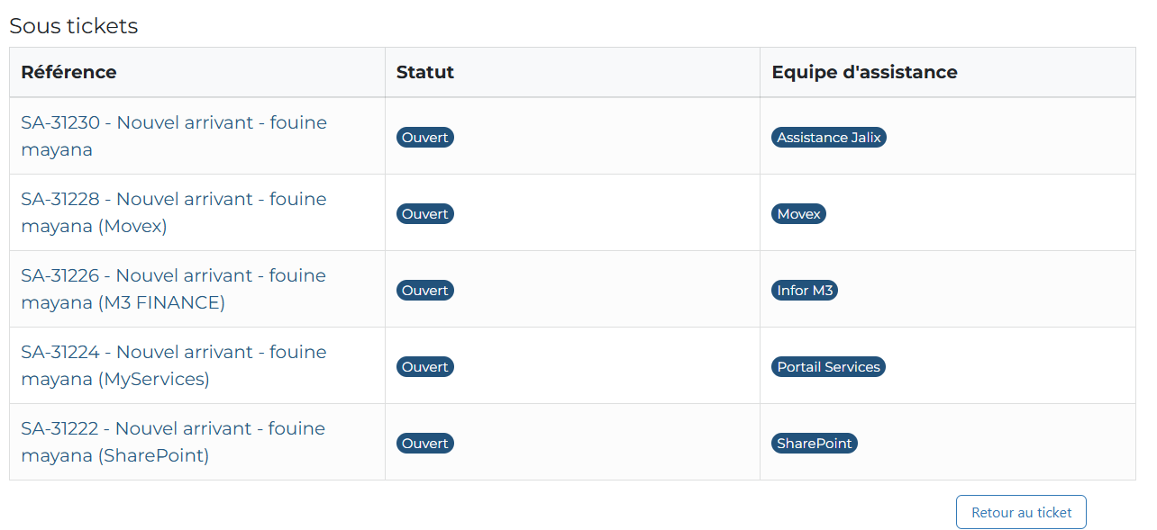
Task: Click the Equipe d'assistance column header
Action: [864, 72]
